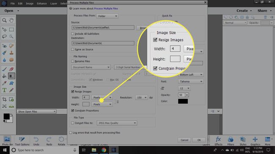This screenshot has width=275, height=154.
Task: Open Document Name naming dropdown
Action: (91, 67)
